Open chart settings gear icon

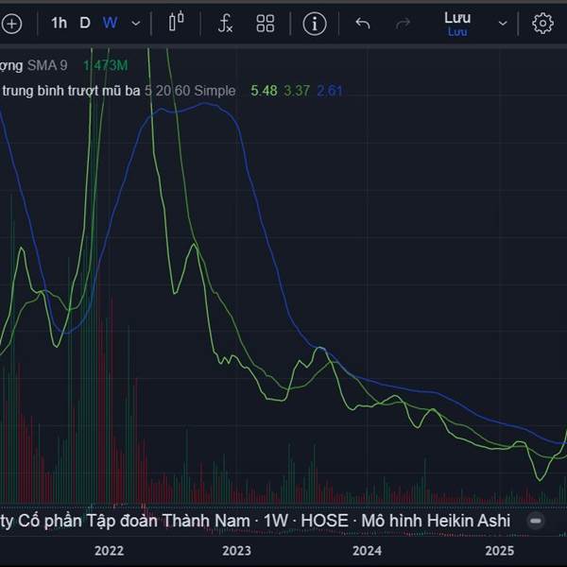coord(542,24)
